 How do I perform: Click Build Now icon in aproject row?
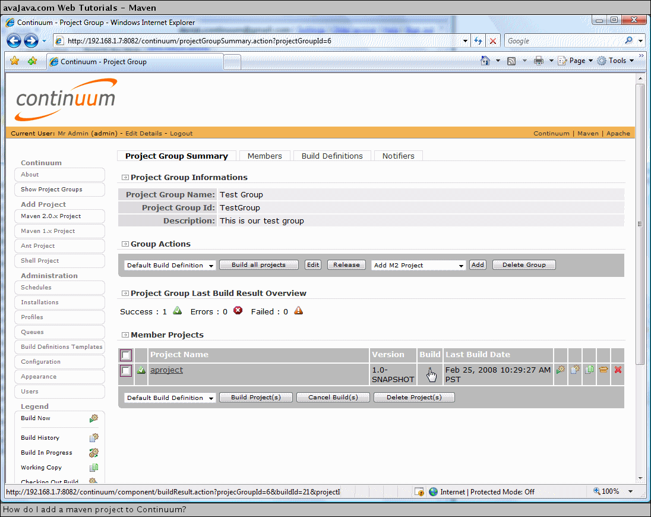[560, 370]
